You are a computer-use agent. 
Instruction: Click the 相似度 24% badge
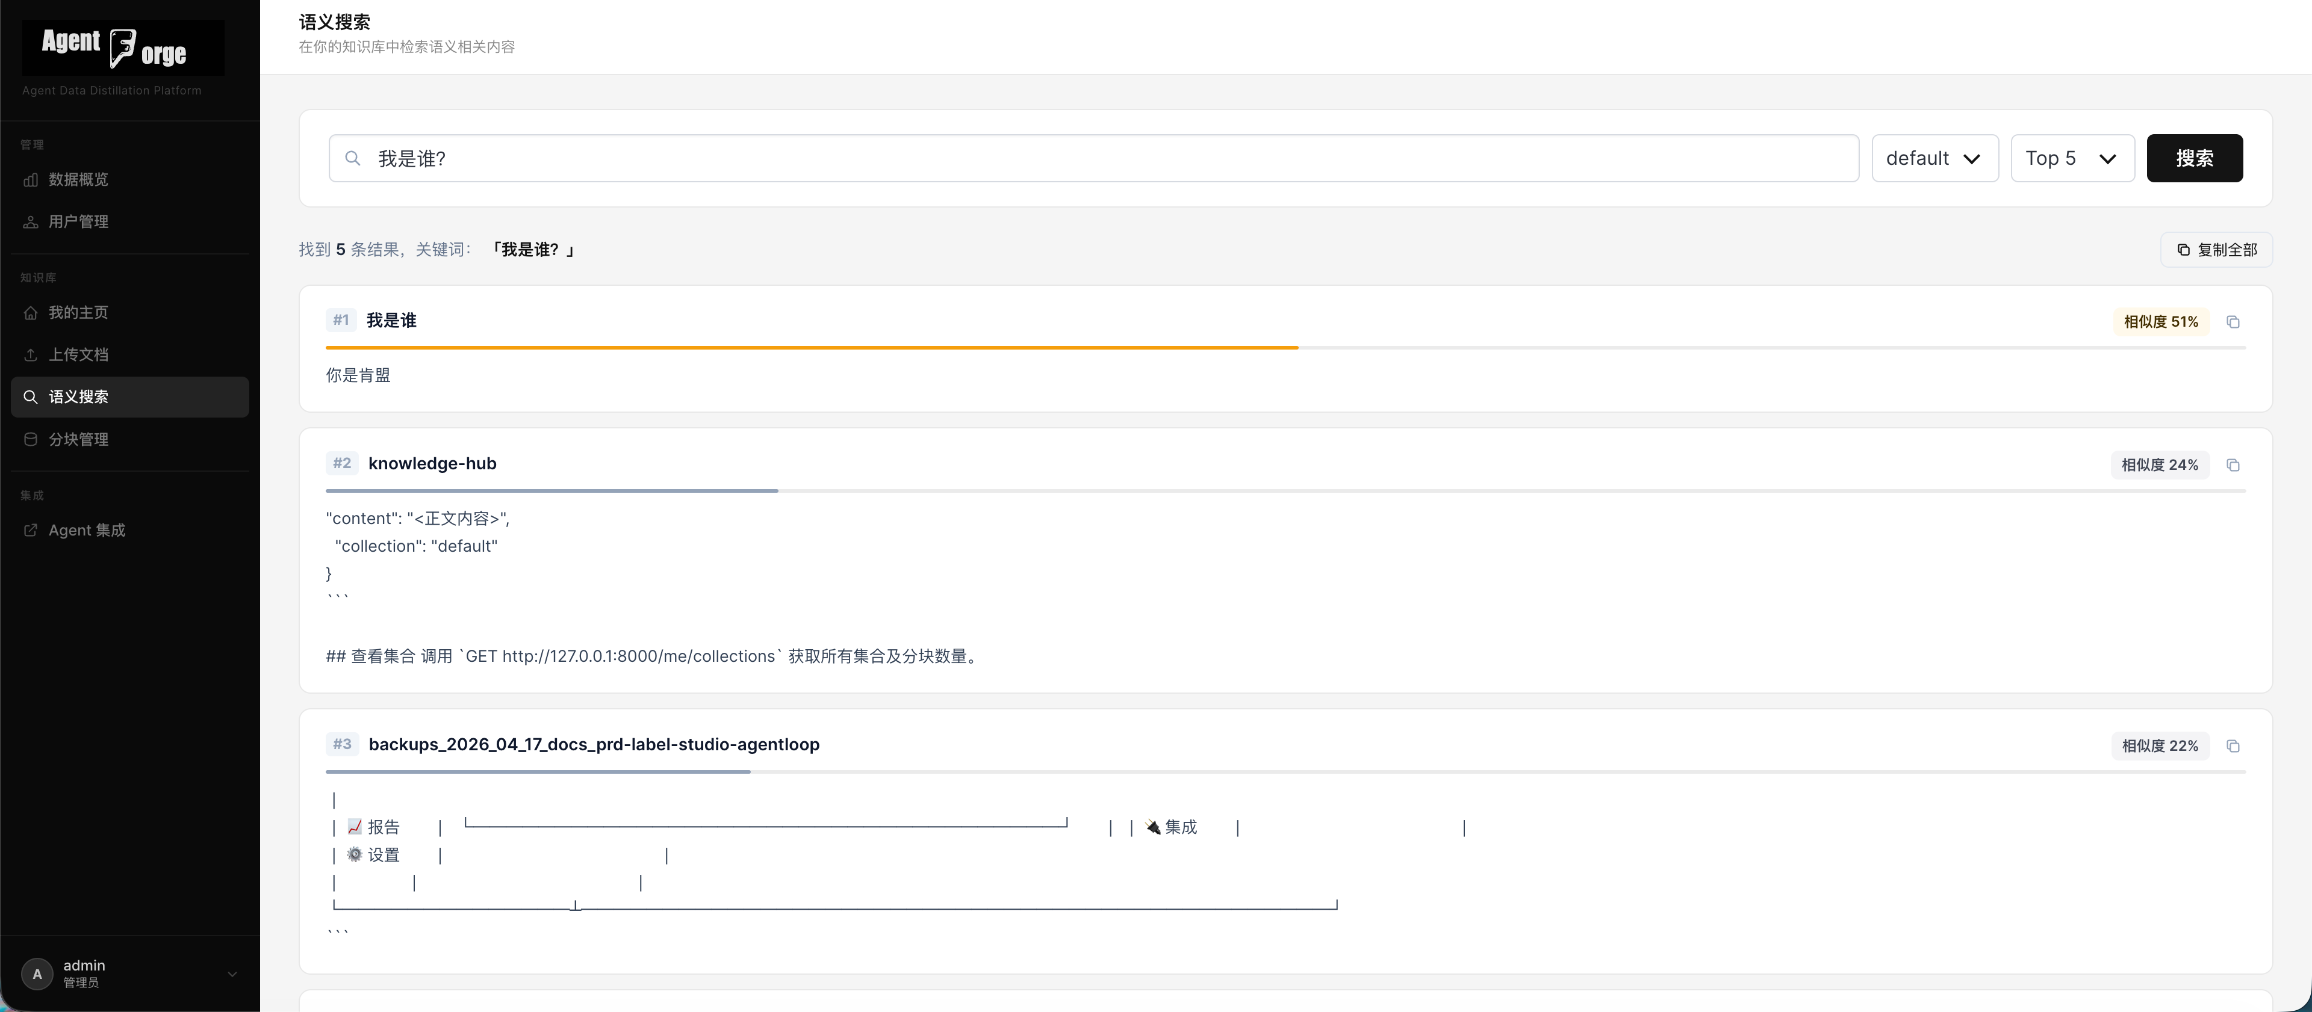pyautogui.click(x=2160, y=464)
